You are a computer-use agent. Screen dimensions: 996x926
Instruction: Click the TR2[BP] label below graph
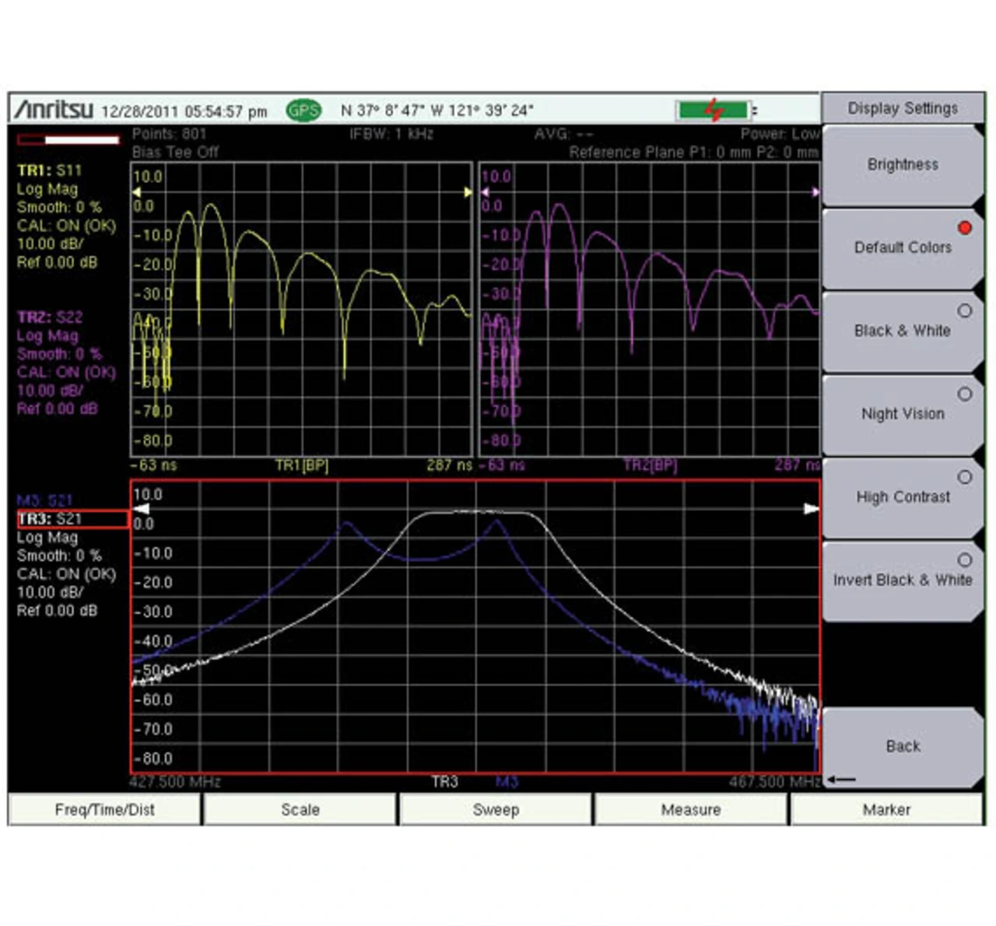tap(651, 465)
